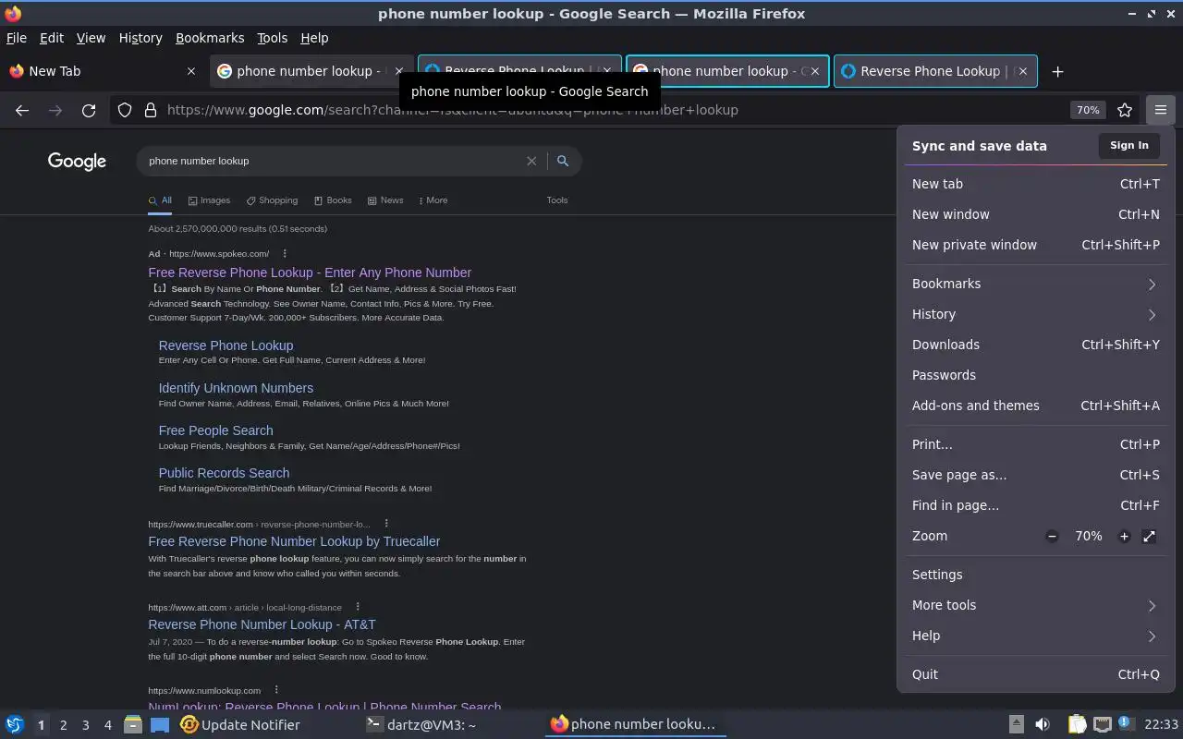Bookmark this page with the star
The image size is (1183, 739).
coord(1125,110)
